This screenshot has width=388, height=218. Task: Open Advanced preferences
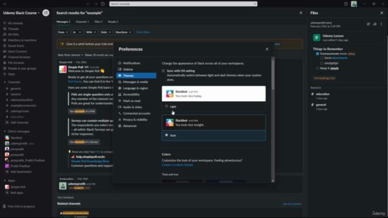[x=136, y=126]
